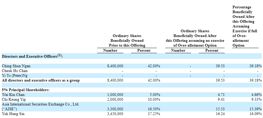Click the first 'Number' column header
Screen dimensions: 263x118
[x=110, y=50]
